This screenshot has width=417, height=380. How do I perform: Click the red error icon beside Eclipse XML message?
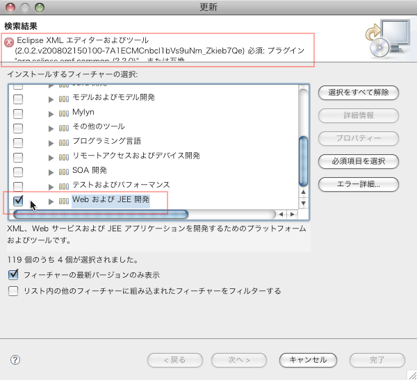click(x=9, y=42)
